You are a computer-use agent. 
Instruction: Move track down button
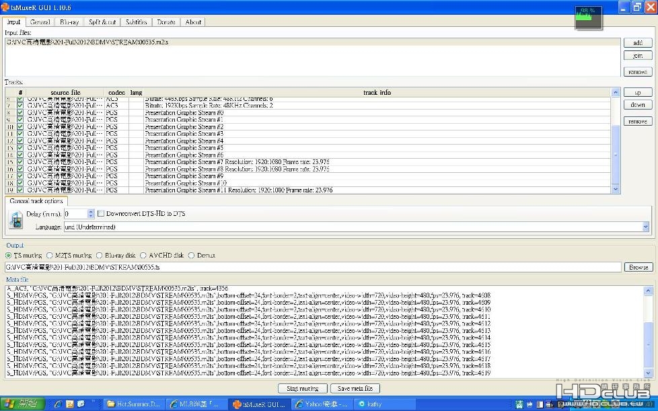click(x=638, y=104)
